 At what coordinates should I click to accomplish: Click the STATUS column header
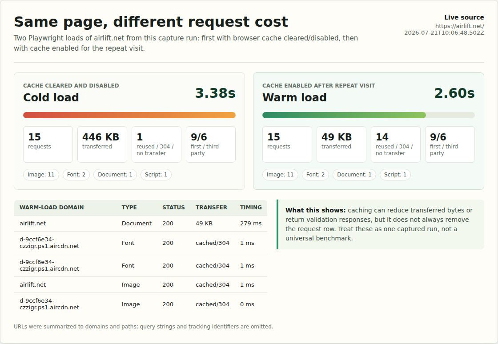(x=173, y=207)
